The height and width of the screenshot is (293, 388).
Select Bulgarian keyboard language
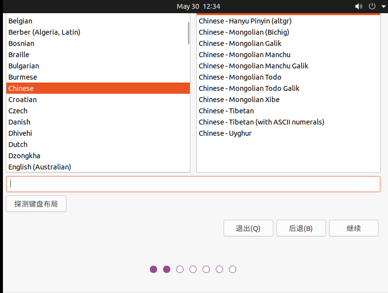click(x=24, y=66)
